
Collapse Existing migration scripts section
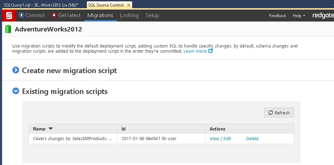coord(16,91)
